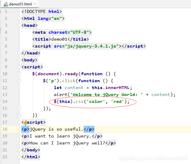
Task: Click the highlighted '</p>' closing tag line 18
Action: (89, 129)
